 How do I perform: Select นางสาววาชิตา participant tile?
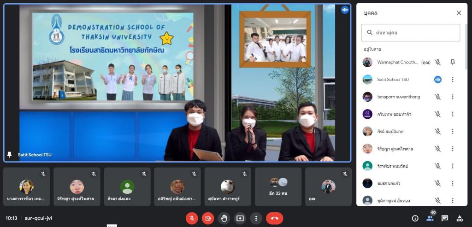coord(26,187)
